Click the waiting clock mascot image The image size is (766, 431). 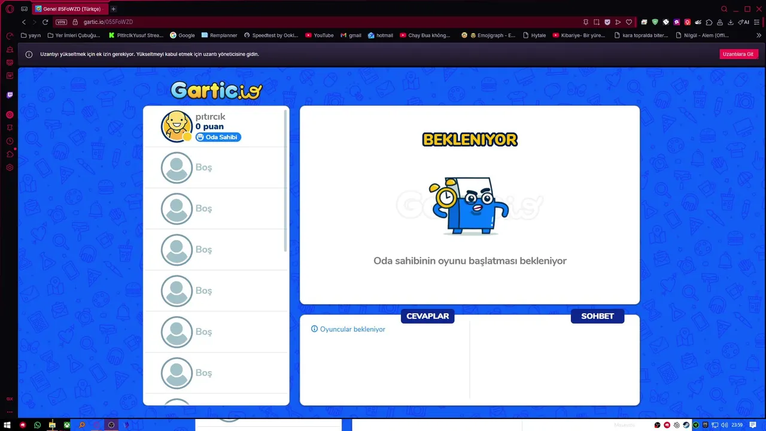pyautogui.click(x=469, y=206)
